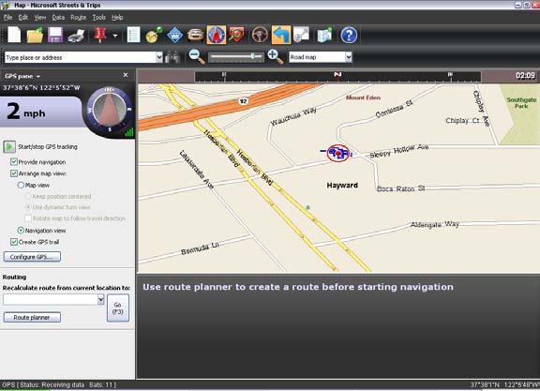This screenshot has height=391, width=540.
Task: Open the Help menu
Action: pos(117,17)
